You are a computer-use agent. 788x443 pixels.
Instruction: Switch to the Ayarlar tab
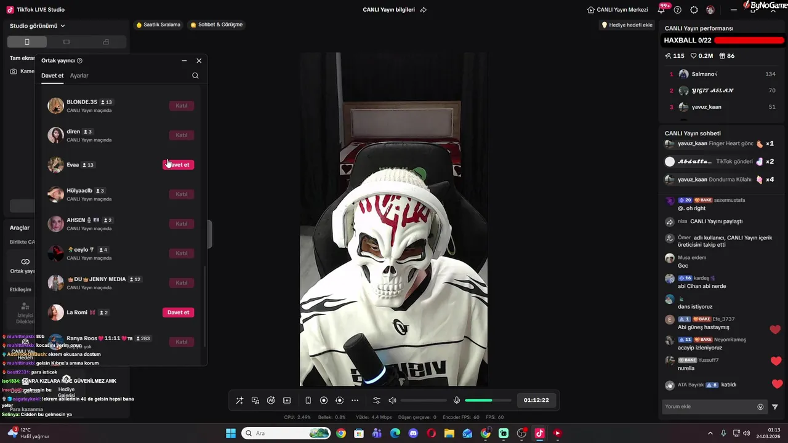pos(79,76)
